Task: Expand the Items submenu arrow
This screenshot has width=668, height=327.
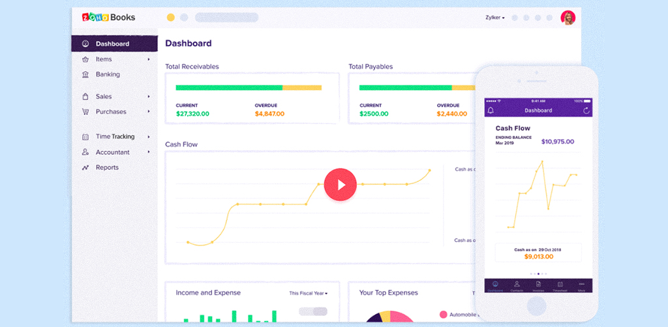Action: coord(149,59)
